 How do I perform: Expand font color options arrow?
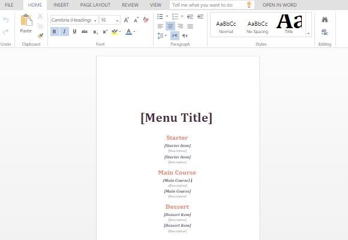pos(134,32)
